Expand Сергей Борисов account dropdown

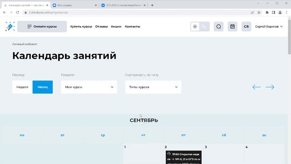pyautogui.click(x=269, y=26)
